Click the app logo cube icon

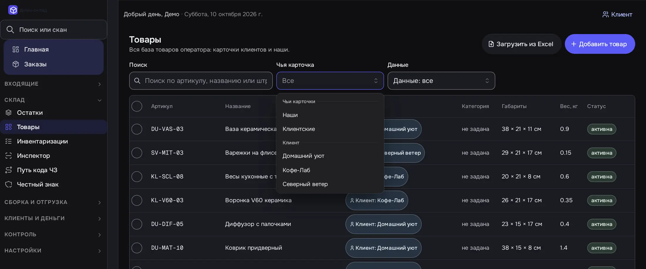13,10
